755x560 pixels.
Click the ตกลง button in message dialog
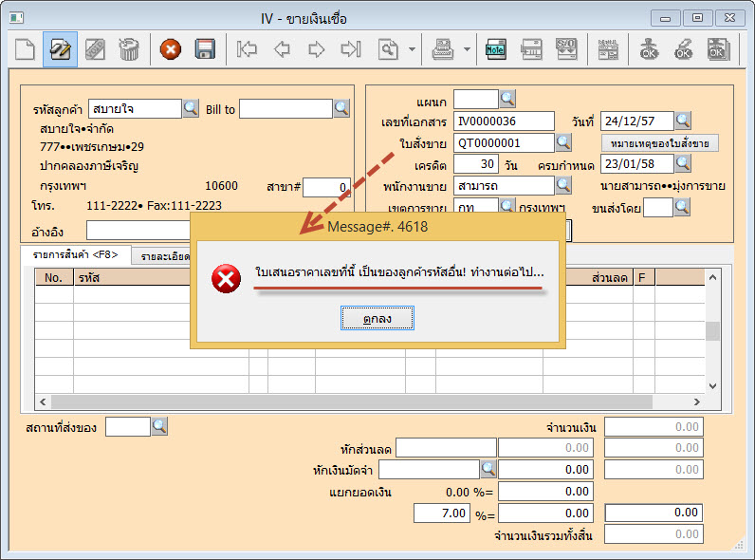pyautogui.click(x=377, y=320)
